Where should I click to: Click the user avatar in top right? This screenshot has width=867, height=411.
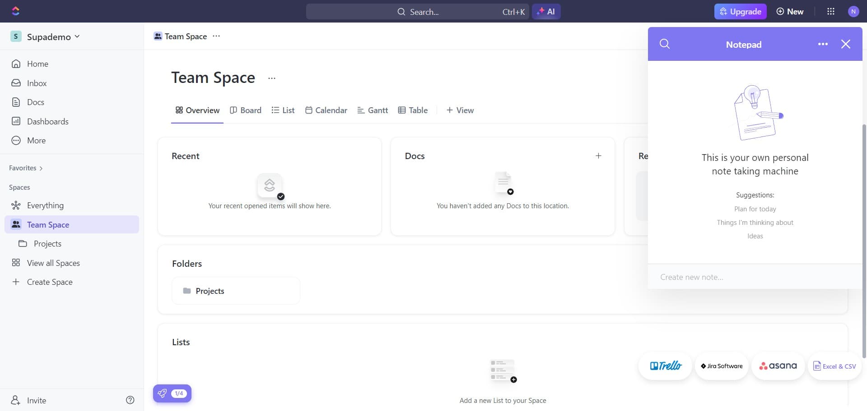[853, 12]
